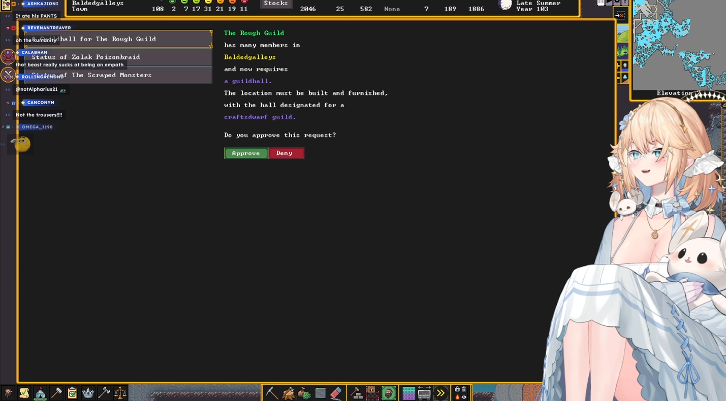The height and width of the screenshot is (401, 726).
Task: Click the Late Summer date text
Action: tap(539, 3)
